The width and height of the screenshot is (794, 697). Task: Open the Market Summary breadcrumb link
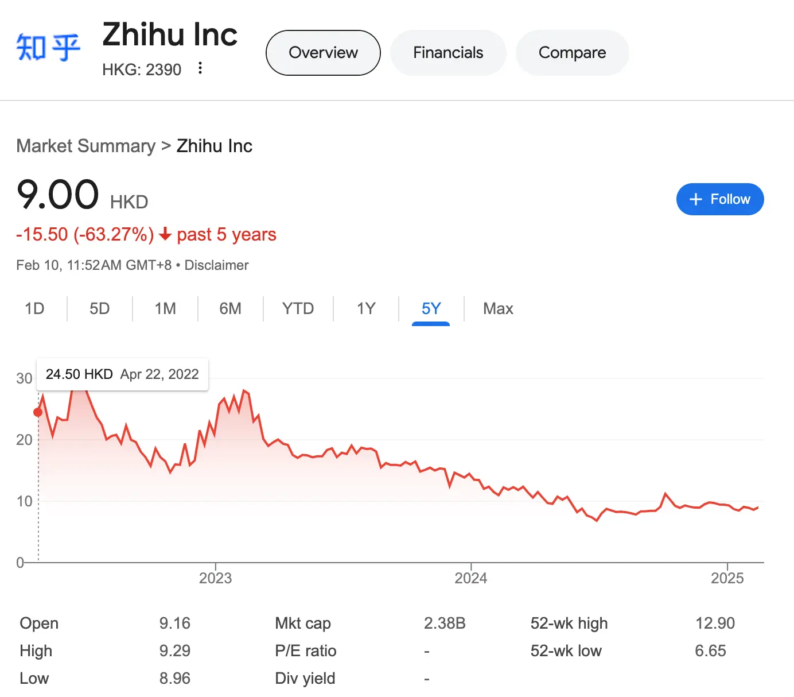[86, 146]
